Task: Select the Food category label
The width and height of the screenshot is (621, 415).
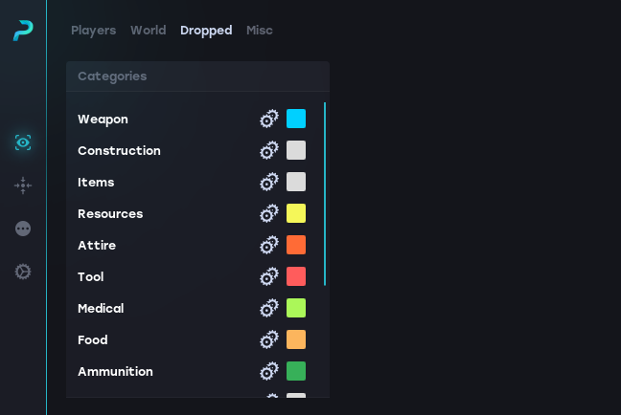Action: pos(93,339)
